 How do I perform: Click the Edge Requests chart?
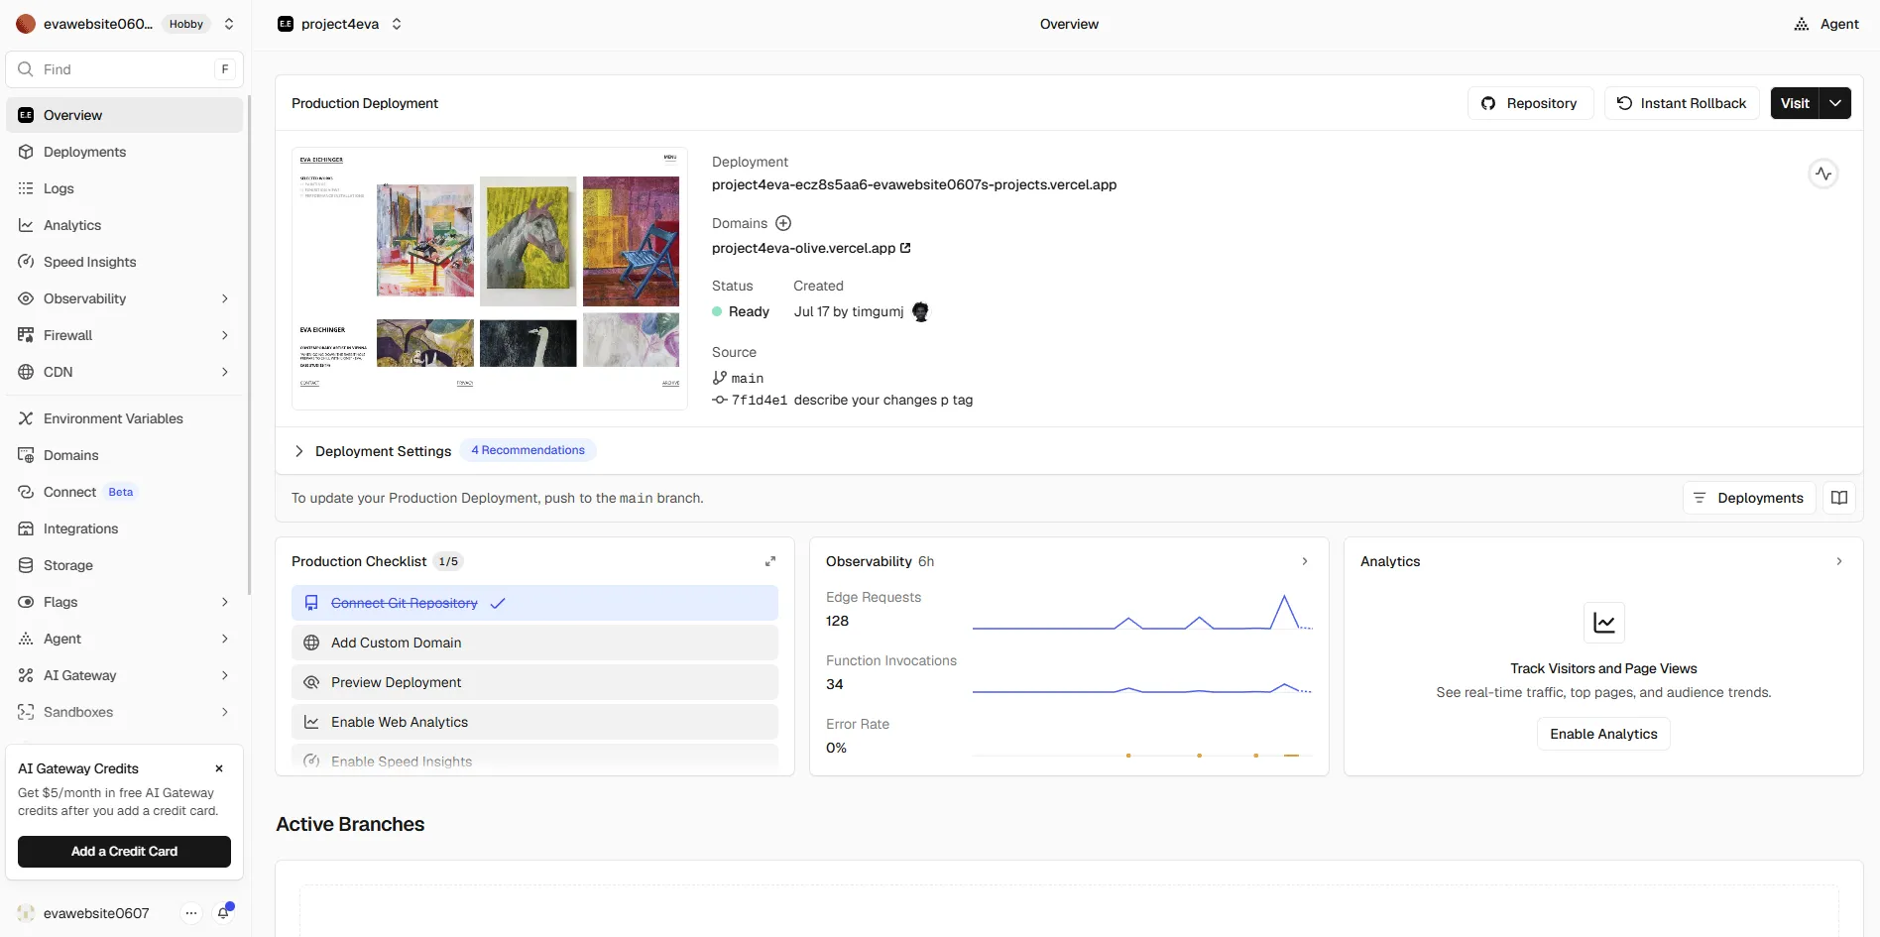(1142, 612)
